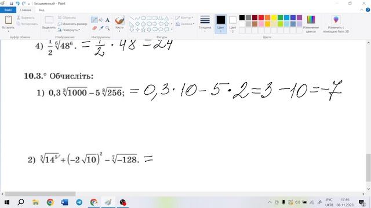371x208 pixels.
Task: Open Paint help
Action: coord(368,10)
